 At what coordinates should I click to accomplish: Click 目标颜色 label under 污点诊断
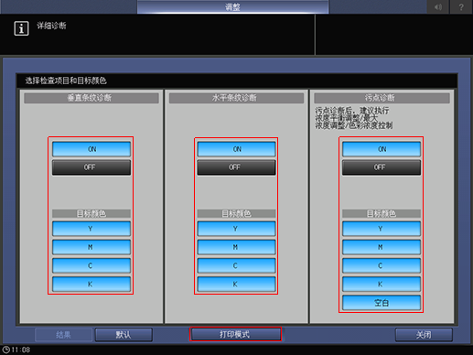(x=382, y=213)
